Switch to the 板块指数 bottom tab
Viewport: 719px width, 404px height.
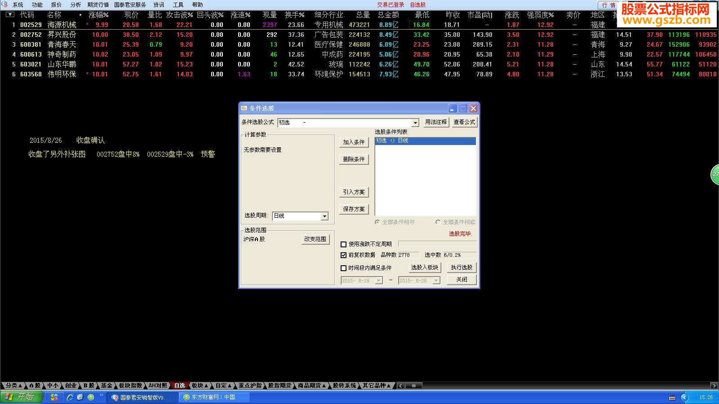130,386
